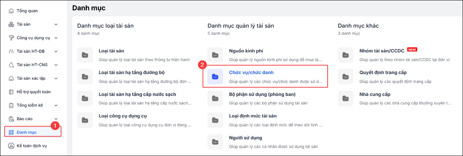The width and height of the screenshot is (463, 156).
Task: Open Hỗ trợ quyết toán menu item
Action: coord(33,92)
